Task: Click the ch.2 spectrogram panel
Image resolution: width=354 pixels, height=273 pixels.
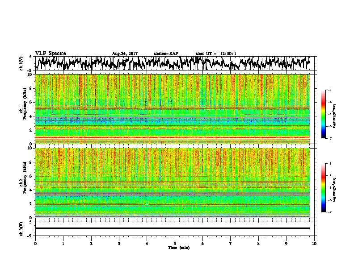Action: (x=173, y=183)
